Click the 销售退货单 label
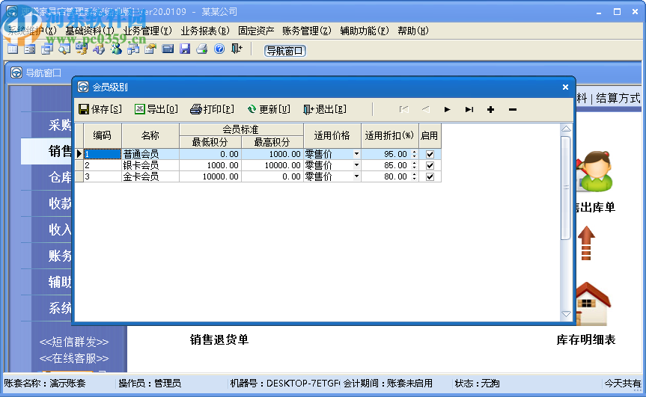Viewport: 646px width, 397px height. point(219,340)
